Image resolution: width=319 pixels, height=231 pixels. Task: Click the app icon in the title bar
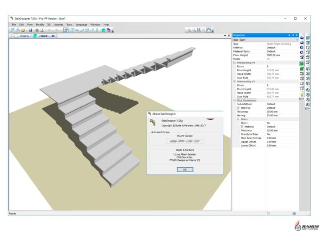pyautogui.click(x=12, y=18)
